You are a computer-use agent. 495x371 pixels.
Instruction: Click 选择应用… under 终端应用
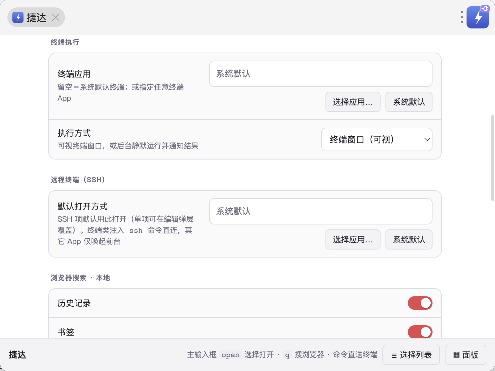tap(353, 102)
